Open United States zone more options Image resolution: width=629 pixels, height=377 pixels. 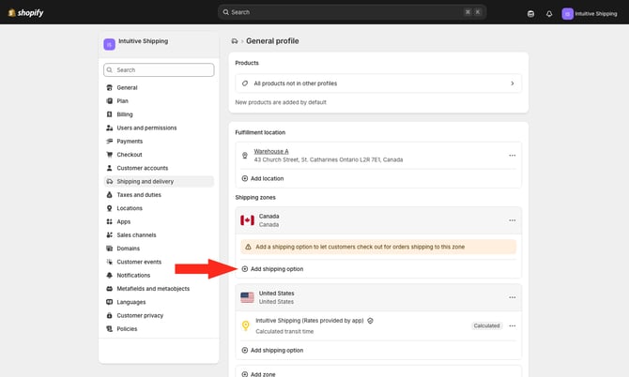pos(513,297)
